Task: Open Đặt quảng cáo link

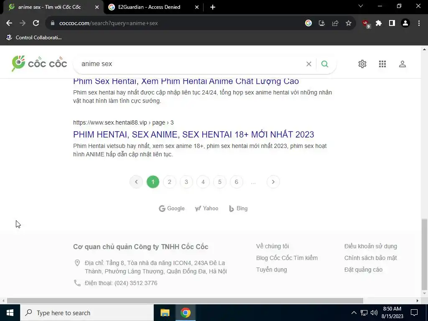Action: point(363,270)
